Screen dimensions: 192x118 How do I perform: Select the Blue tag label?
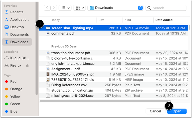(x=14, y=112)
